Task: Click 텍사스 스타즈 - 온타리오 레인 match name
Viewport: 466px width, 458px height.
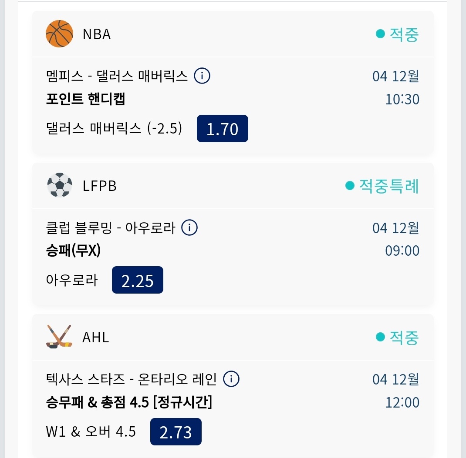Action: pos(131,380)
